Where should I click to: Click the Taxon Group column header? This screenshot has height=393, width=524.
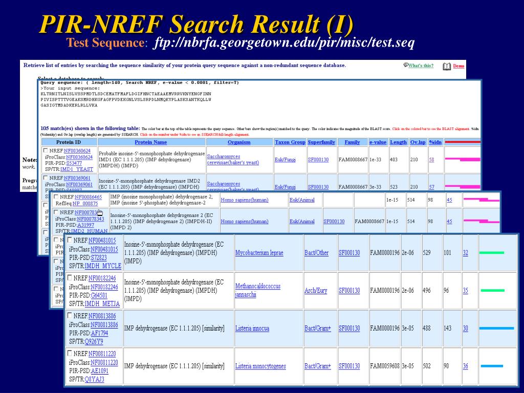[x=290, y=142]
